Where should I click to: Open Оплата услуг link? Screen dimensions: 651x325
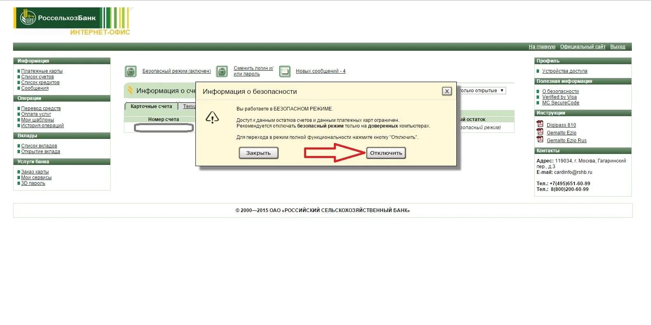(x=36, y=114)
